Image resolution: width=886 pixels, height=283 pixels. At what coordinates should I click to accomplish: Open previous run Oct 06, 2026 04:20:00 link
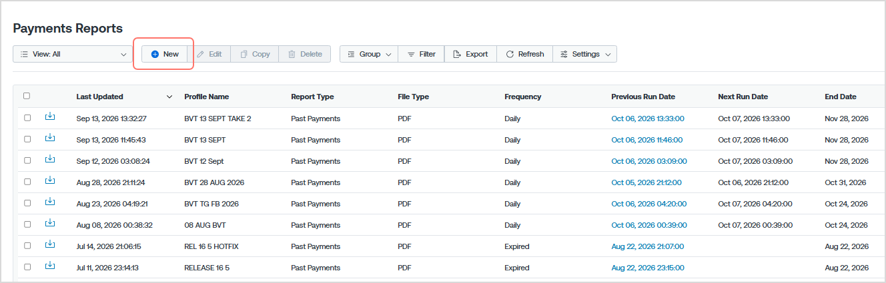click(648, 204)
